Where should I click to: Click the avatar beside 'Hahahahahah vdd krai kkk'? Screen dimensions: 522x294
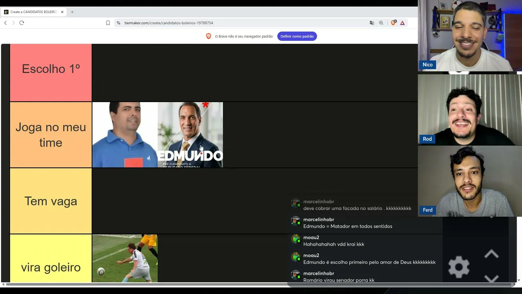296,239
